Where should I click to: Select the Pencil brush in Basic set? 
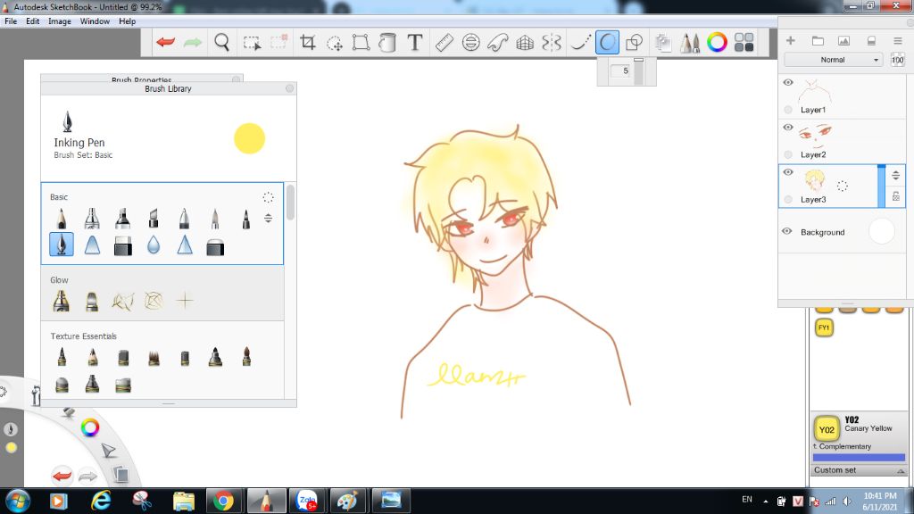(62, 219)
